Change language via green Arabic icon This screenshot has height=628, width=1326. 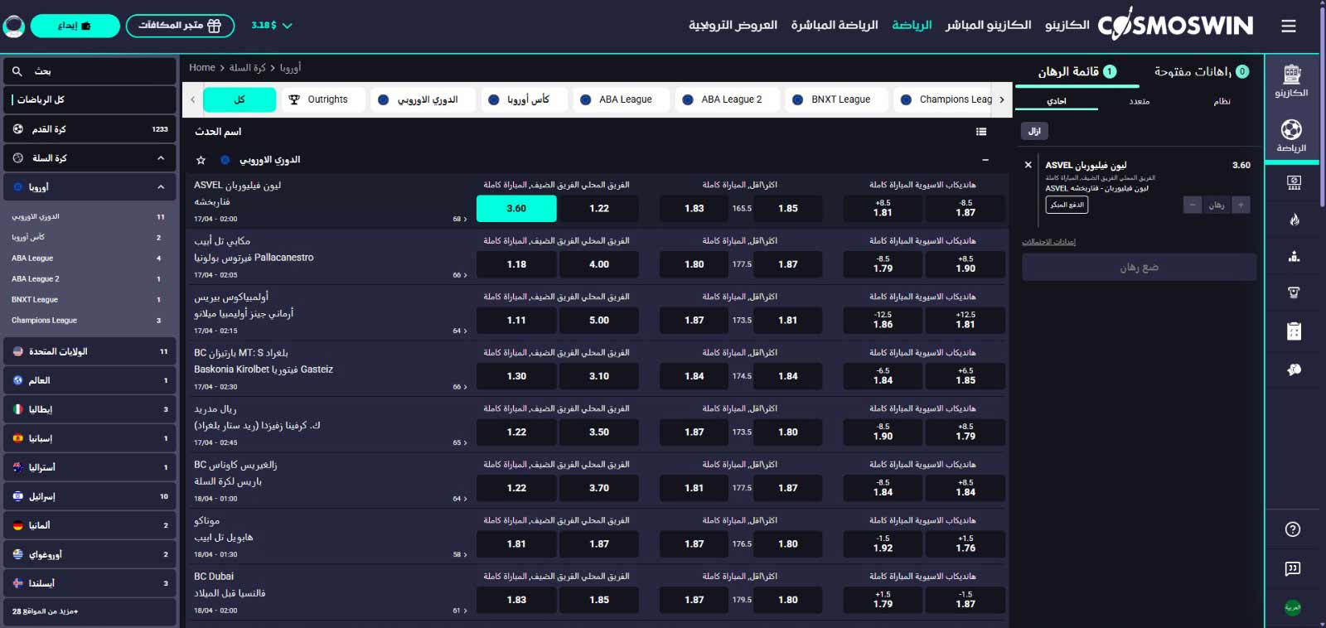[x=1293, y=607]
